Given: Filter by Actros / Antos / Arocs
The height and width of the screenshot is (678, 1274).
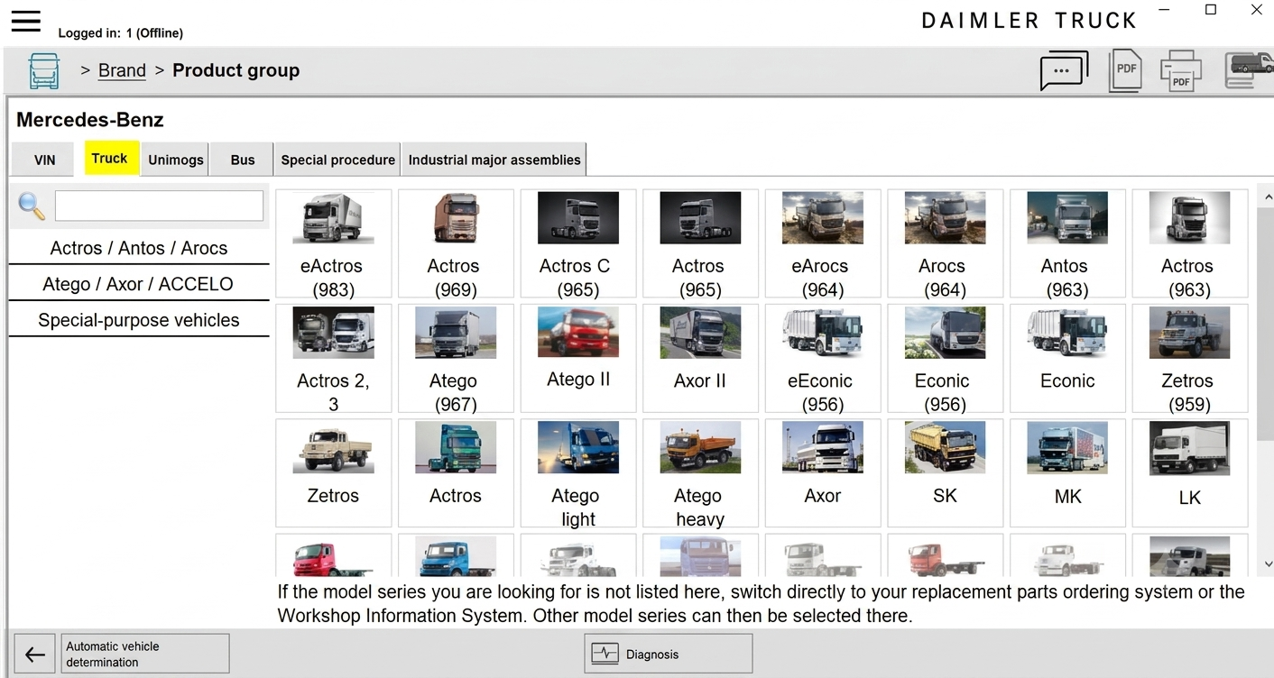Looking at the screenshot, I should coord(139,248).
